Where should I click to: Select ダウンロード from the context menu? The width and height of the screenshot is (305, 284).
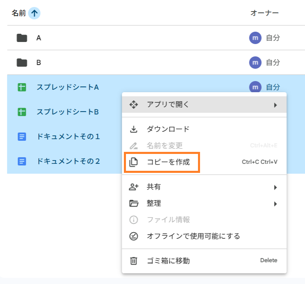(168, 129)
